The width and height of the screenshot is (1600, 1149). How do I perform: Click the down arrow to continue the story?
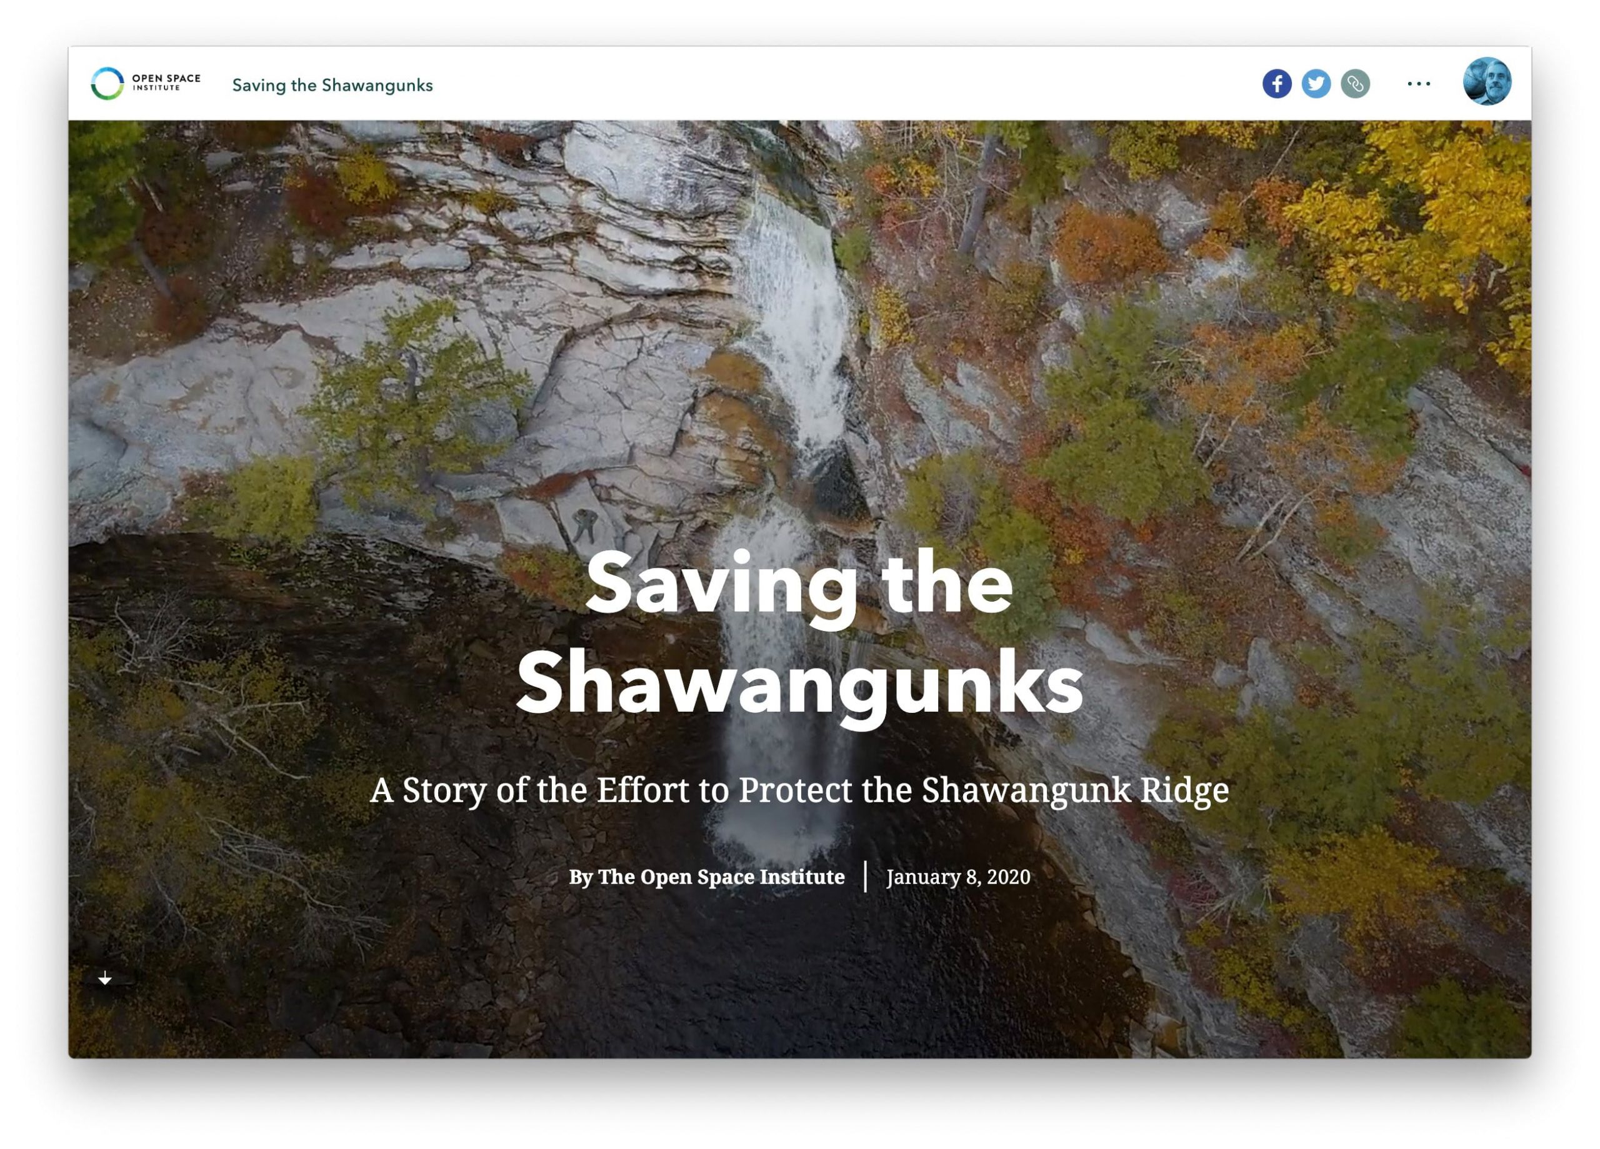(104, 978)
